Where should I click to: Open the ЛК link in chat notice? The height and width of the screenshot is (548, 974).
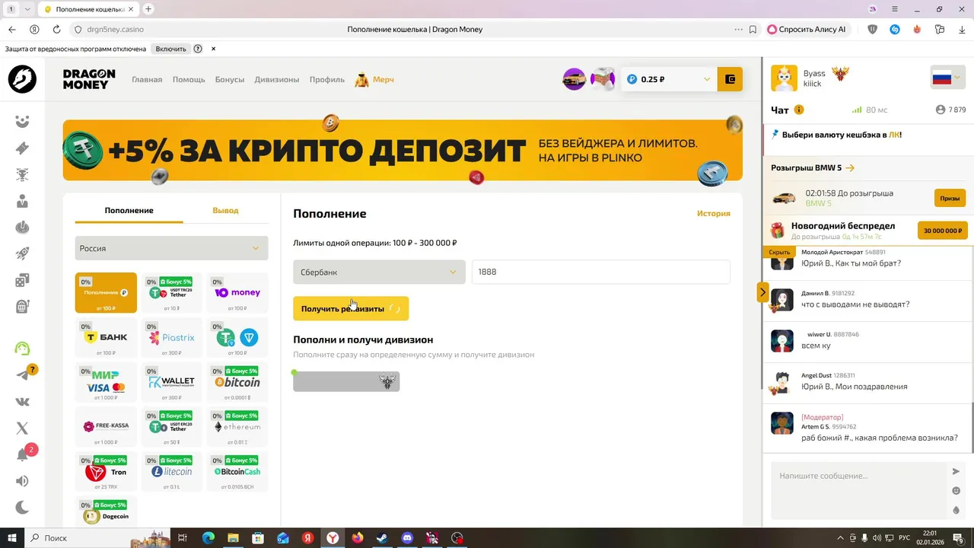894,135
